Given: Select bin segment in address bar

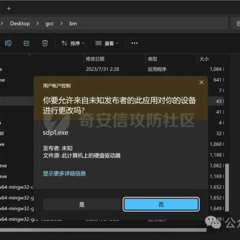Looking at the screenshot, I should (x=73, y=23).
